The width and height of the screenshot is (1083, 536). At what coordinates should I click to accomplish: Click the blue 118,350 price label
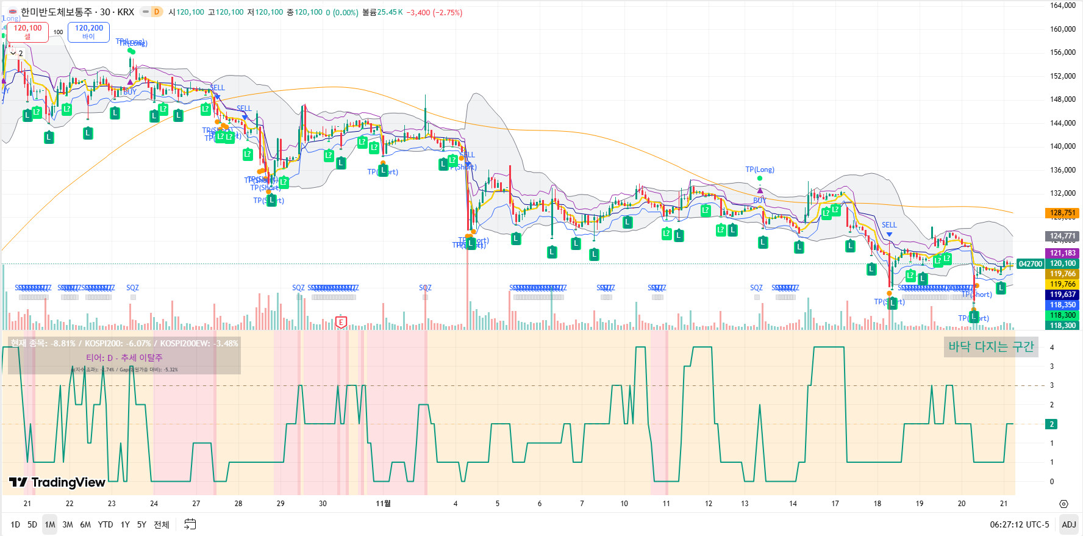pos(1062,305)
